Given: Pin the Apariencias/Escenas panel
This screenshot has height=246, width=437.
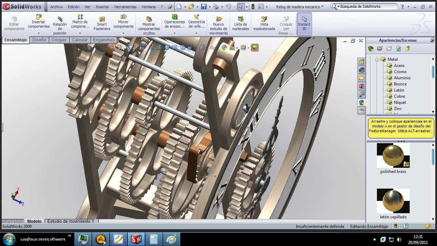Looking at the screenshot, I should 432,40.
